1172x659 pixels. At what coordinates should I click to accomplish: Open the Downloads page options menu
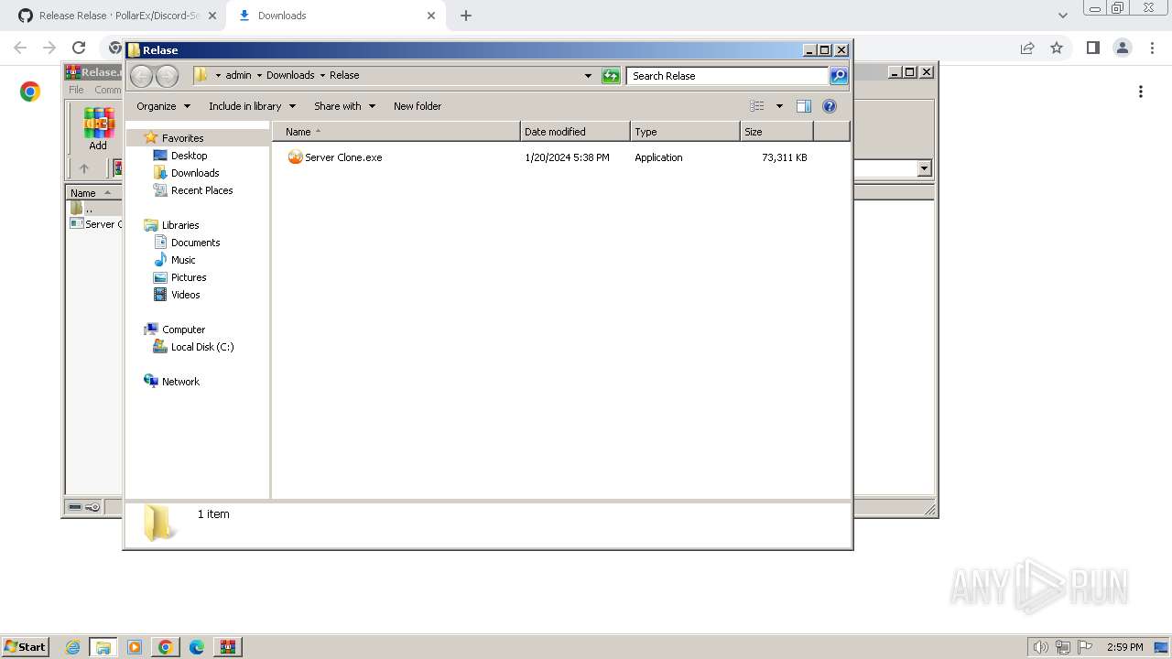pyautogui.click(x=1141, y=92)
